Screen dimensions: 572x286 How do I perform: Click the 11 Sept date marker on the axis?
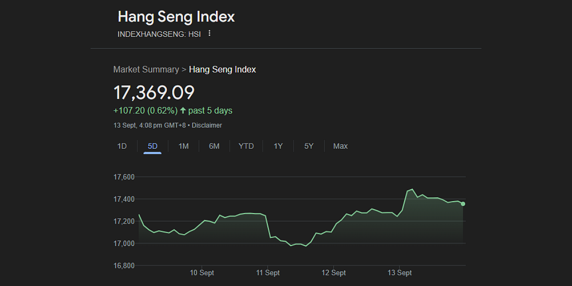(x=268, y=273)
